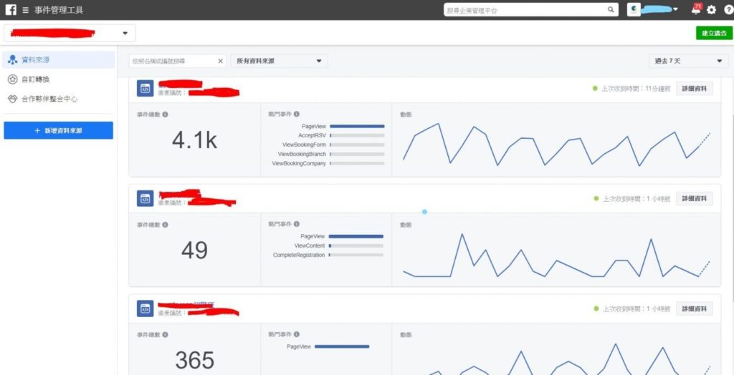This screenshot has height=375, width=734.
Task: Open 詳細資料 for the 4.1k source
Action: click(694, 88)
